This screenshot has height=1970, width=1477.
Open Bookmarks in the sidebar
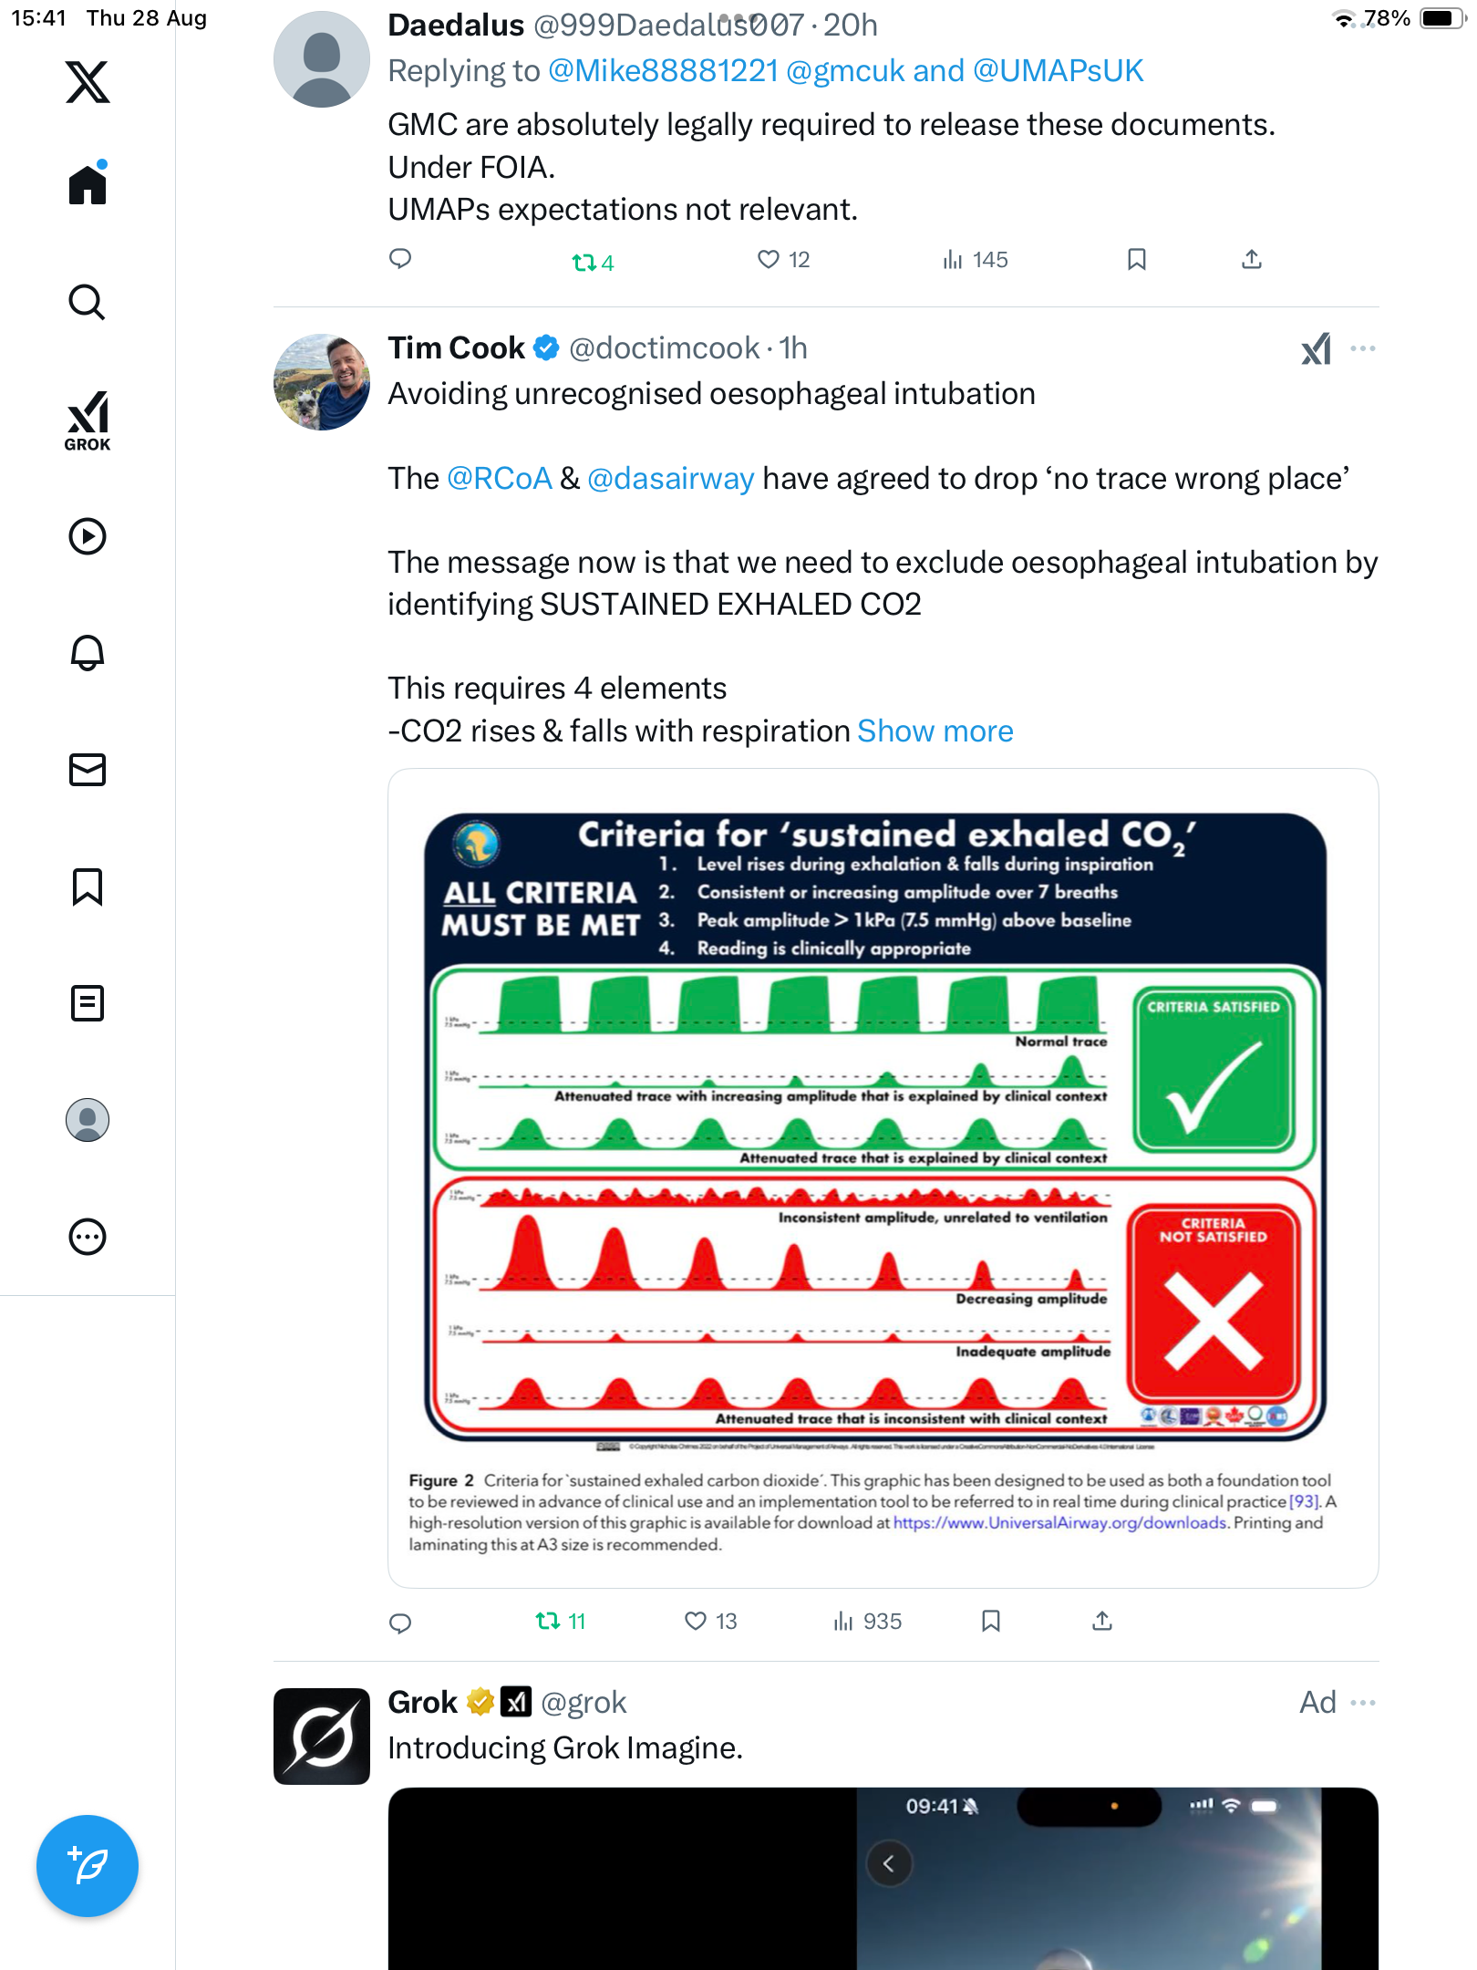click(x=88, y=886)
